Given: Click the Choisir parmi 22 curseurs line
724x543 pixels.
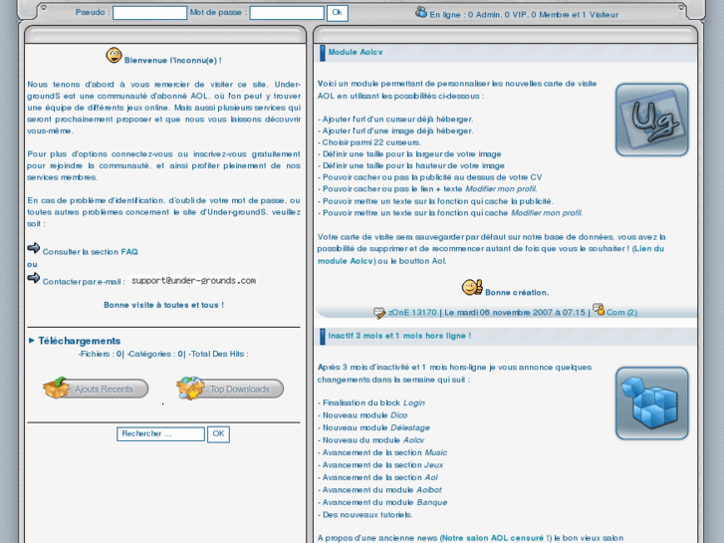Looking at the screenshot, I should tap(368, 142).
